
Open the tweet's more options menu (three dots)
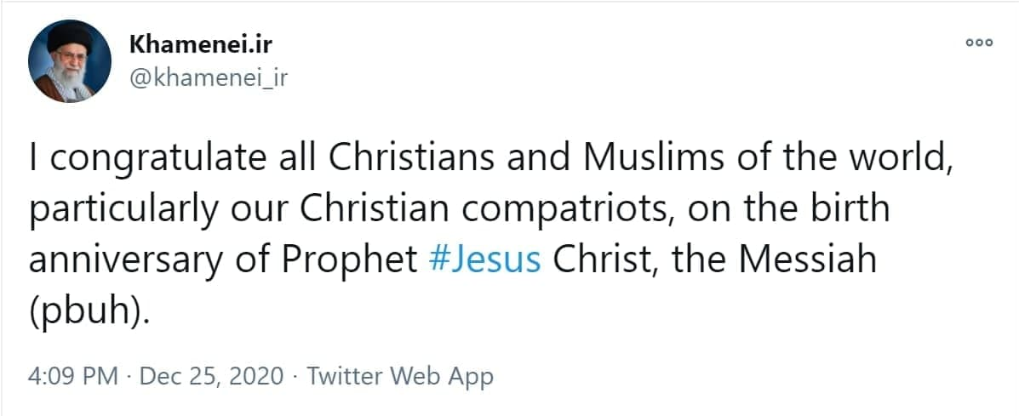pyautogui.click(x=978, y=43)
